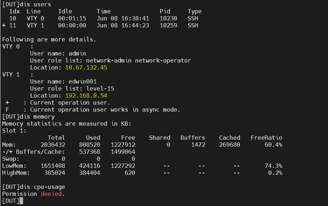The width and height of the screenshot is (328, 206).
Task: Click the 'network-operator' role text
Action: 163,61
